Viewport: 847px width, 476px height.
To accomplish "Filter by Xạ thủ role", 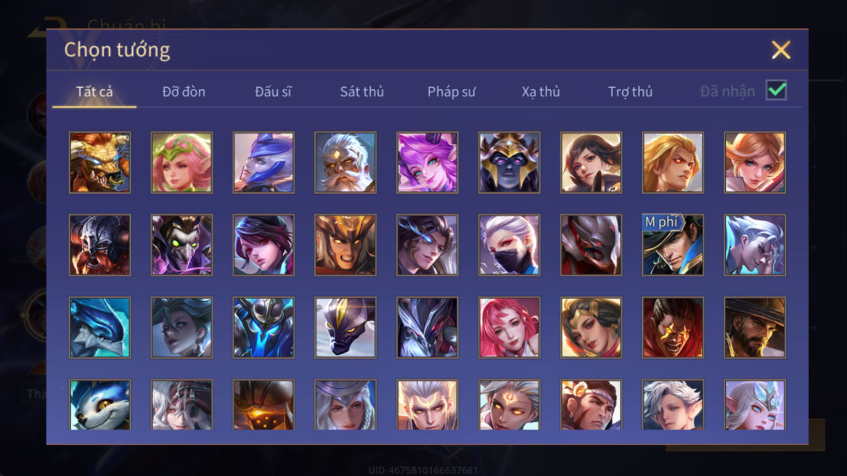I will (541, 92).
